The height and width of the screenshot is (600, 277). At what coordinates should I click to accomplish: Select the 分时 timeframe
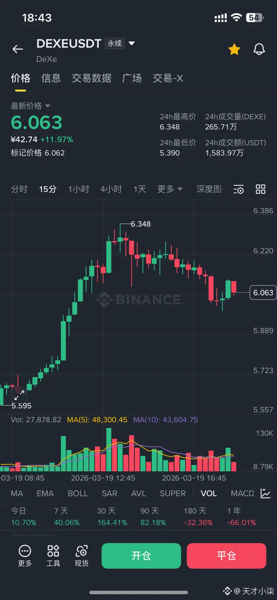pos(19,189)
